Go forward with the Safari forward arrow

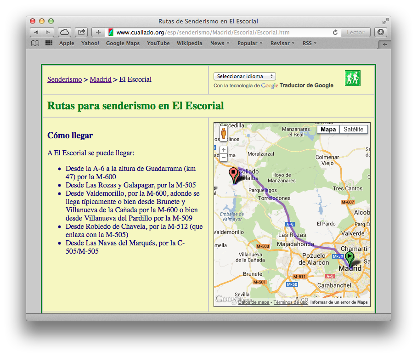48,33
